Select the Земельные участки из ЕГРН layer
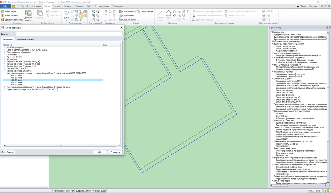This screenshot has height=193, width=331. (x=289, y=81)
